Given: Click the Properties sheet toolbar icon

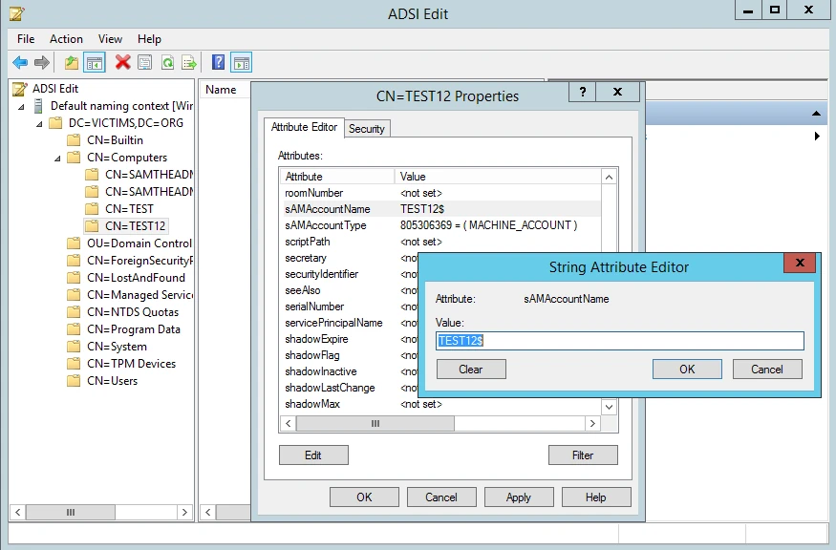Looking at the screenshot, I should pyautogui.click(x=145, y=63).
